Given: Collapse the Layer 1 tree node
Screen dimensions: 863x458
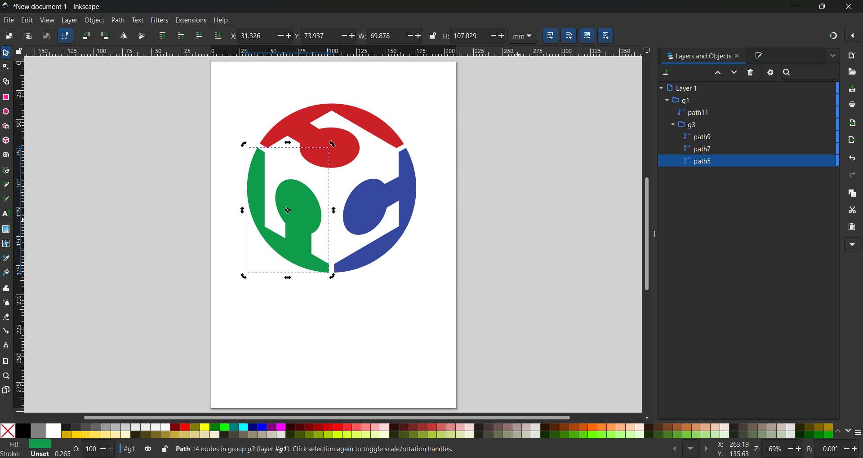Looking at the screenshot, I should tap(661, 88).
